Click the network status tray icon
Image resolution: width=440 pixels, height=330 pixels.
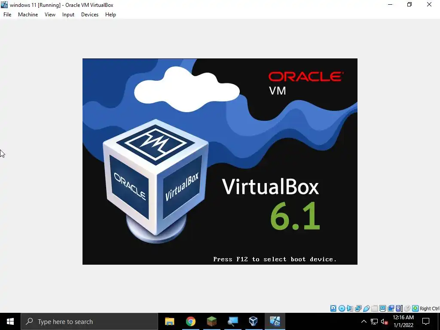[x=374, y=321]
